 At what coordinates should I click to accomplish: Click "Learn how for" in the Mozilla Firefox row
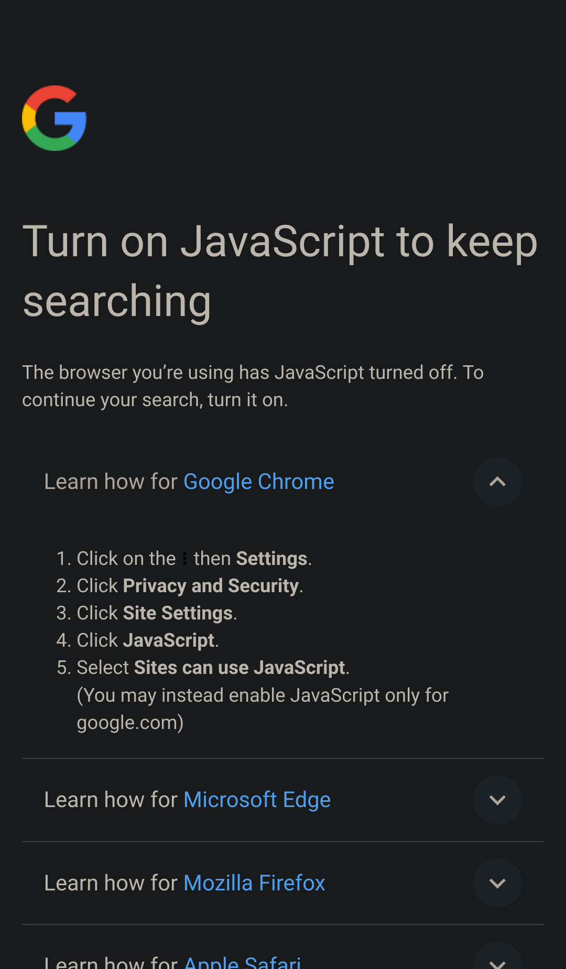(111, 883)
